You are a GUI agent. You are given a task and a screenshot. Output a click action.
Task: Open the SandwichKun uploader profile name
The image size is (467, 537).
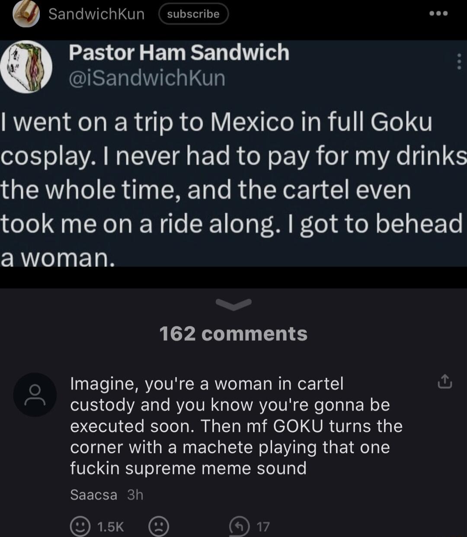pos(96,14)
